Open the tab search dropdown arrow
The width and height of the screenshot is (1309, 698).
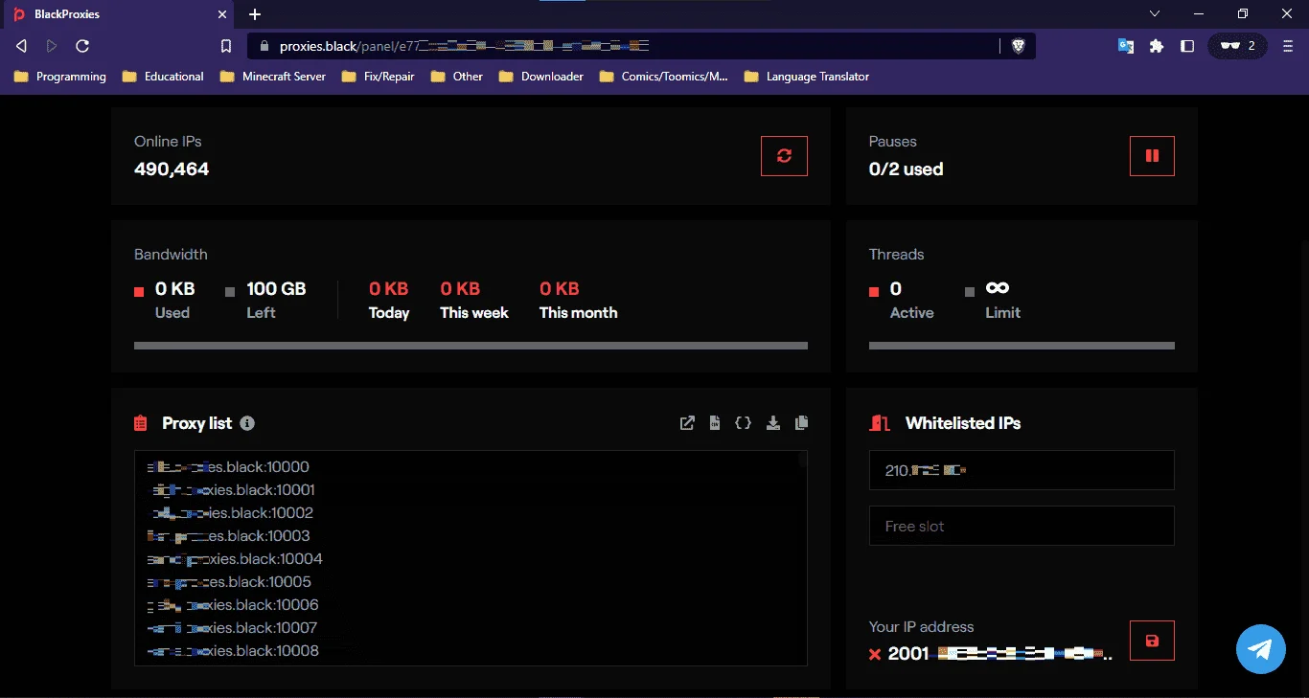[x=1155, y=13]
